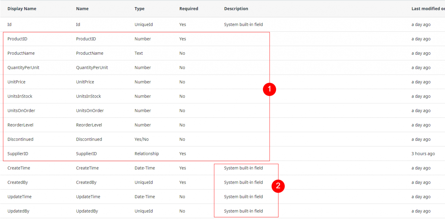Click the ReorderLevel field row
This screenshot has width=445, height=220.
[21, 125]
